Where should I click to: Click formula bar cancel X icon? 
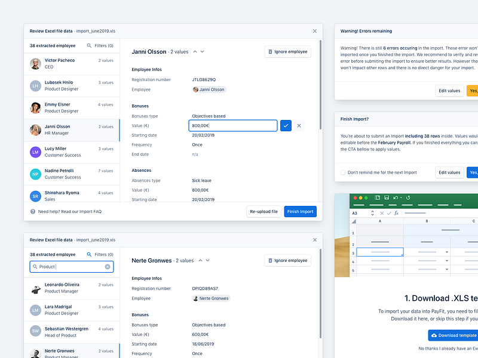[x=382, y=213]
